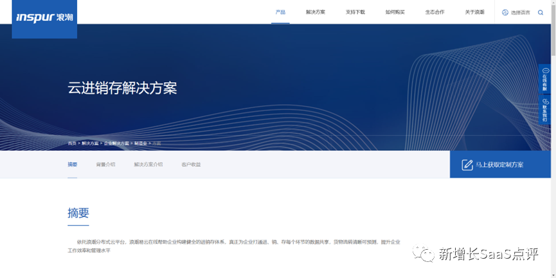This screenshot has width=556, height=278.
Task: Select the 摘要 section tab
Action: click(x=73, y=164)
